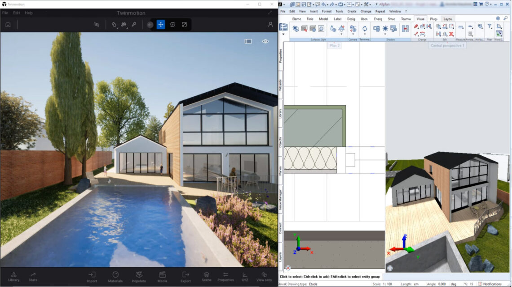This screenshot has height=287, width=512.
Task: Click the Camera icon in Allplan's Visual ribbon
Action: 353,28
